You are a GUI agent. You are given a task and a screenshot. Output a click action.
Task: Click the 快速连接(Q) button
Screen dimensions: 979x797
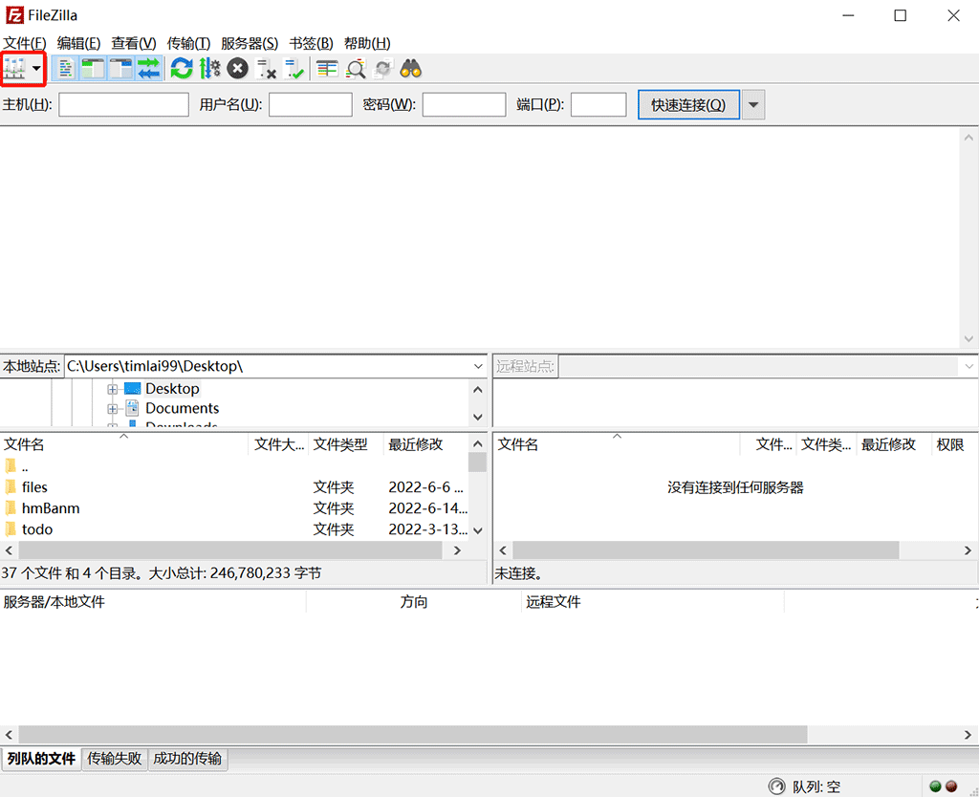688,105
